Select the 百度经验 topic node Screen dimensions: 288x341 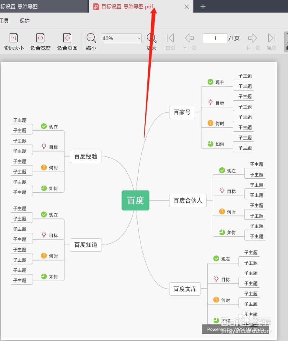pyautogui.click(x=86, y=156)
